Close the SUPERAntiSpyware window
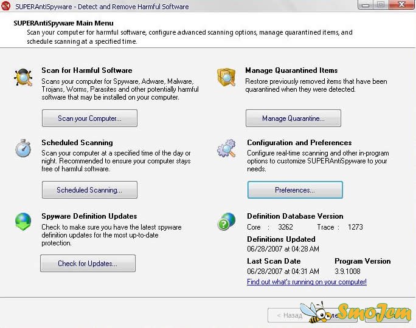 [401, 4]
